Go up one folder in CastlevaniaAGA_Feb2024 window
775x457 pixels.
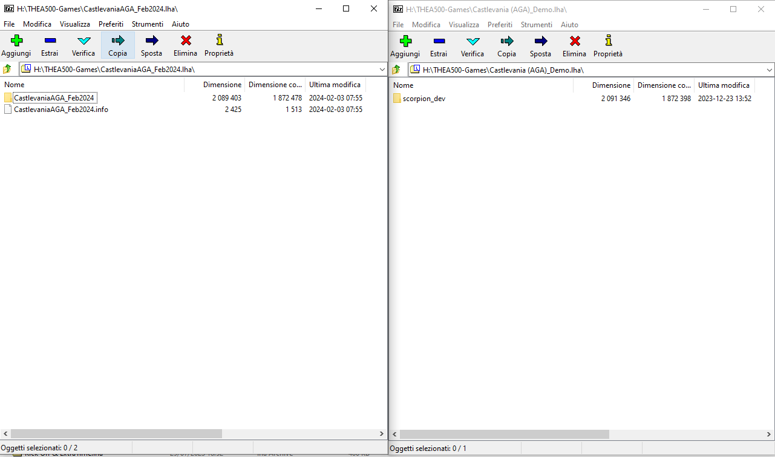coord(7,69)
